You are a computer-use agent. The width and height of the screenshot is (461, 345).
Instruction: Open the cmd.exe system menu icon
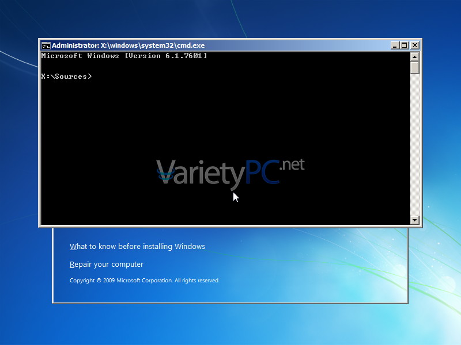tap(46, 46)
